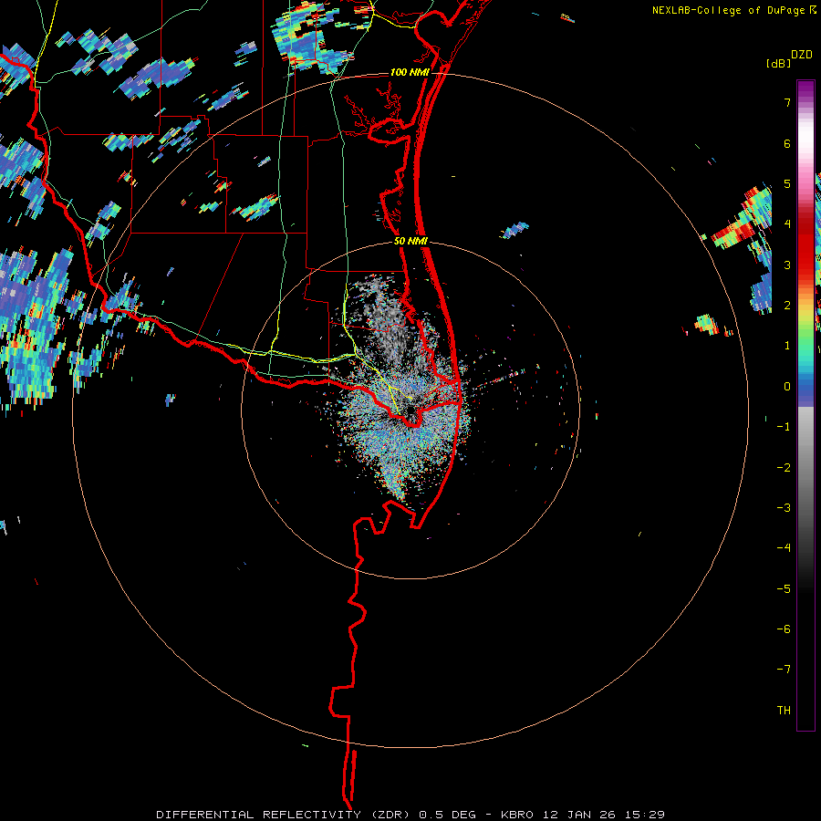Click the 2 value on color scale
Viewport: 821px width, 821px height.
pyautogui.click(x=787, y=306)
